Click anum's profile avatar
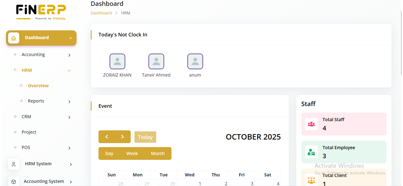This screenshot has height=186, width=403. (x=195, y=61)
